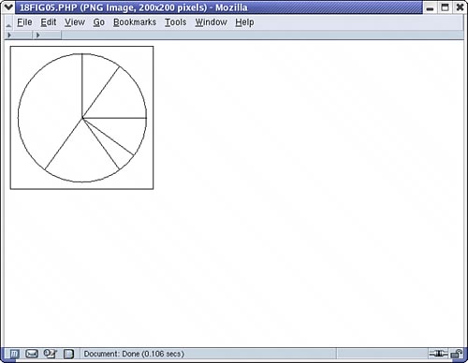This screenshot has width=468, height=363.
Task: Open the File menu
Action: (24, 22)
